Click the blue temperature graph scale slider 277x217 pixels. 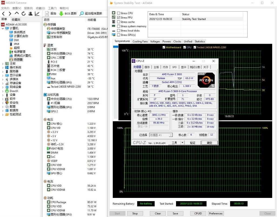point(116,47)
